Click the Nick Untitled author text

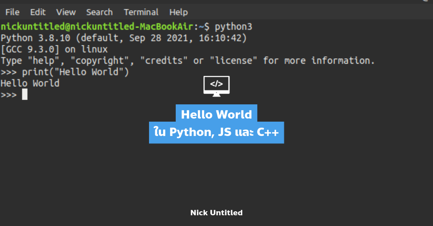(216, 213)
